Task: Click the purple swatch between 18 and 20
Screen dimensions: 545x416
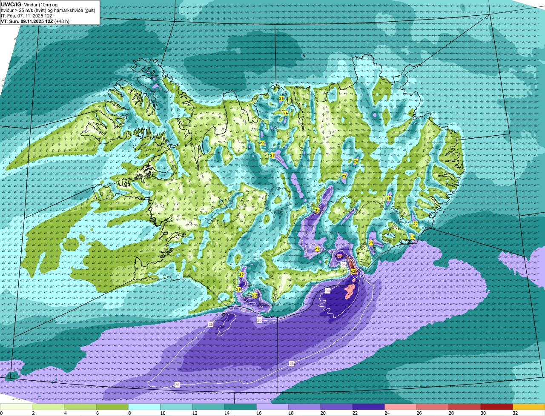Action: pos(304,407)
